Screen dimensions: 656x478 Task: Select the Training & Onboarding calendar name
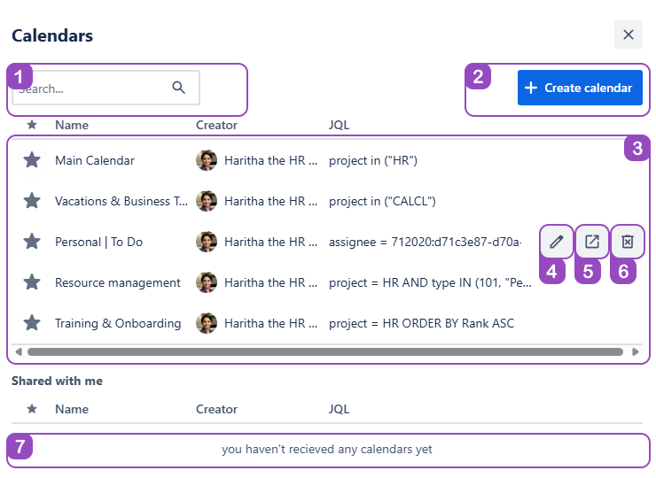[x=118, y=323]
